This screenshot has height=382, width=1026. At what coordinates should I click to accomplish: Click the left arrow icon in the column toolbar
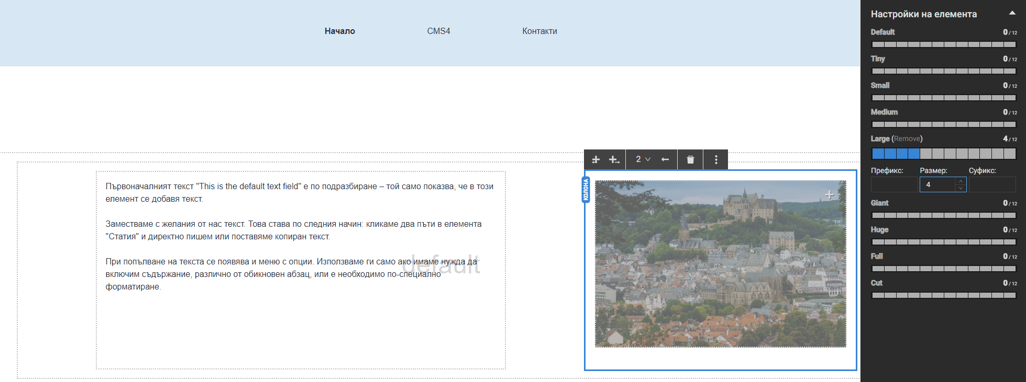click(665, 160)
